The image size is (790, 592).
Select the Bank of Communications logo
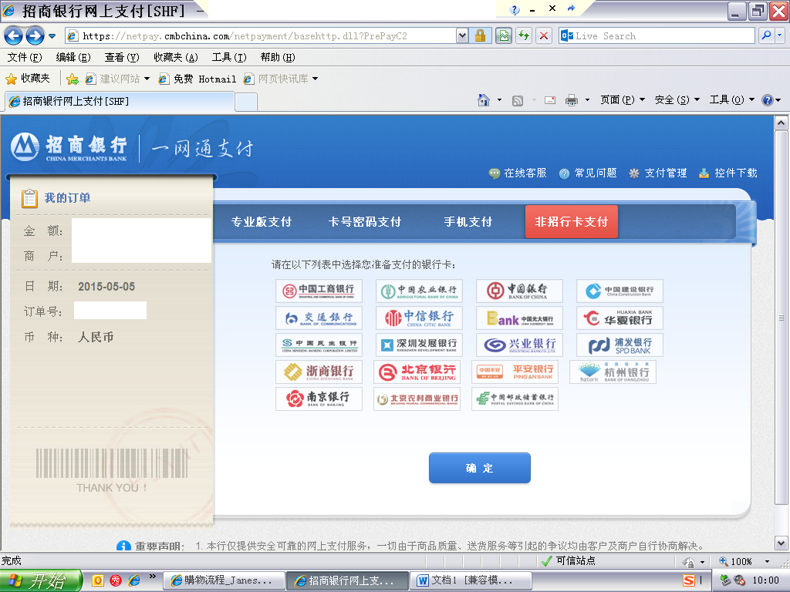pos(319,318)
